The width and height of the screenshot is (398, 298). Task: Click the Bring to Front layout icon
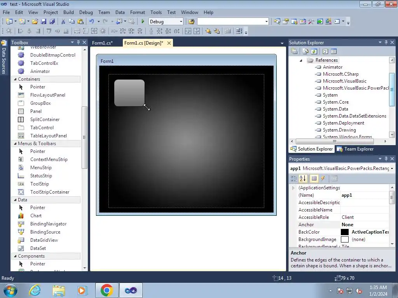[x=208, y=31]
